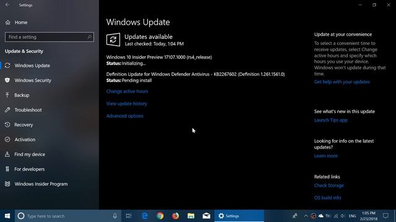Click the Updates available refresh icon
Screen dimensions: 396x222
pyautogui.click(x=113, y=39)
